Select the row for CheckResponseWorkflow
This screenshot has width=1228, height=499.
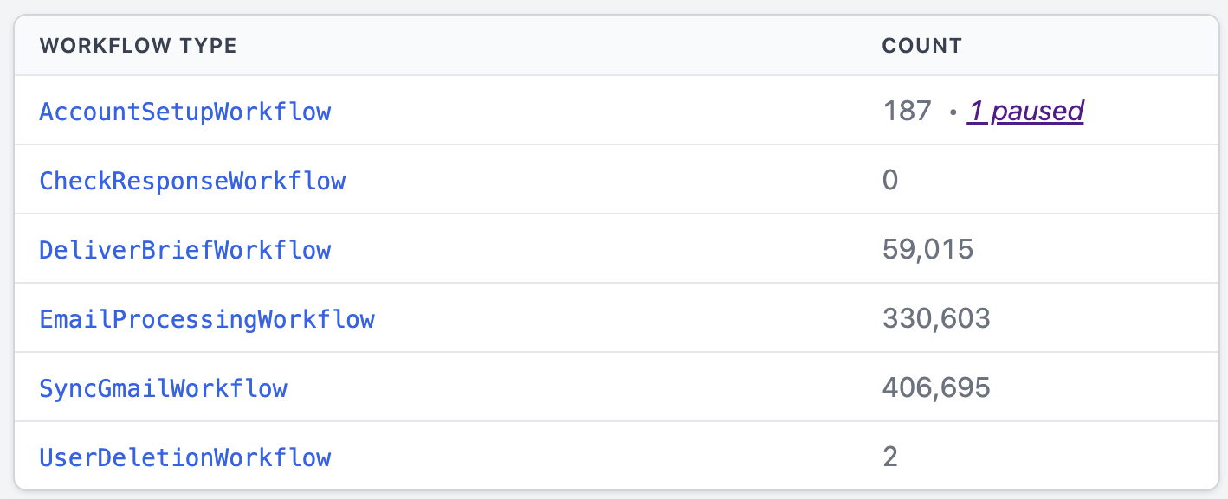click(606, 180)
